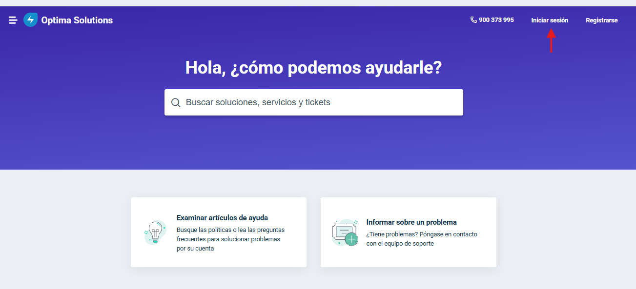636x289 pixels.
Task: Click the help articles card description text
Action: point(230,239)
